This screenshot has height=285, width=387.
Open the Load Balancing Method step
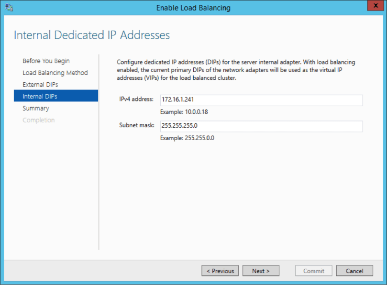click(55, 73)
